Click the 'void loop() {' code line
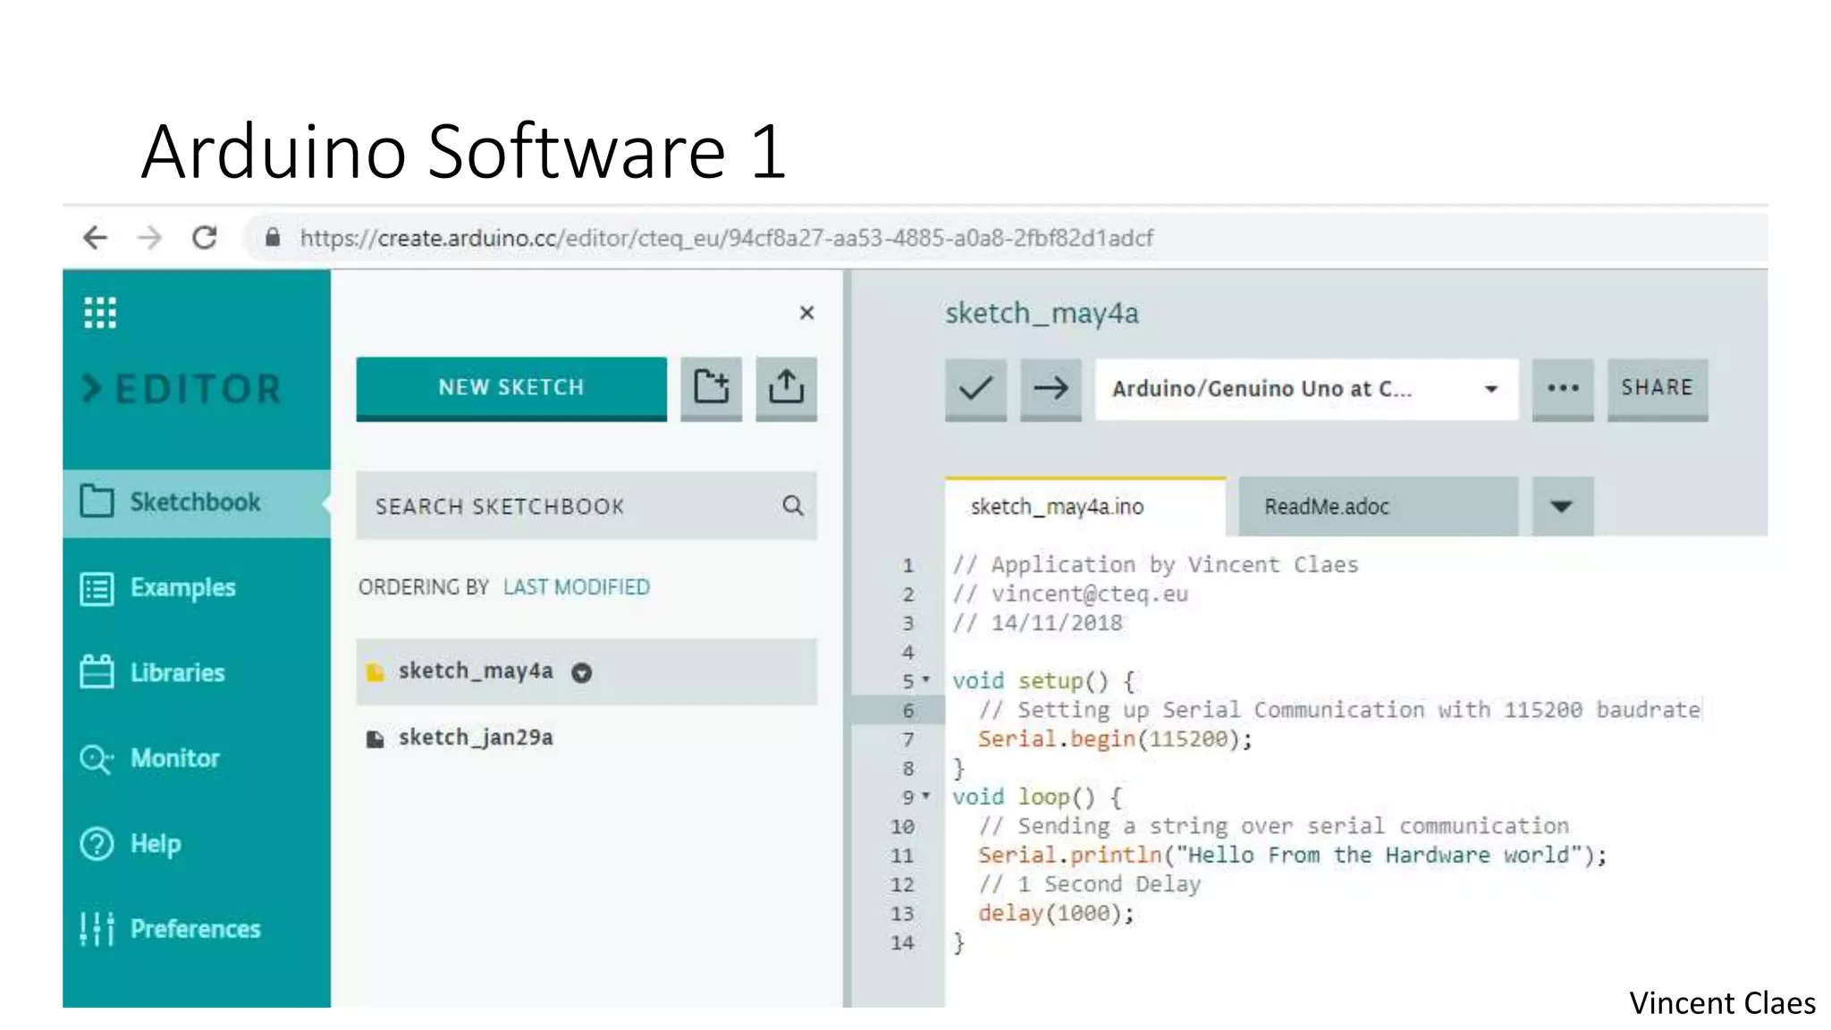Screen dimensions: 1831x1030 pyautogui.click(x=1037, y=798)
